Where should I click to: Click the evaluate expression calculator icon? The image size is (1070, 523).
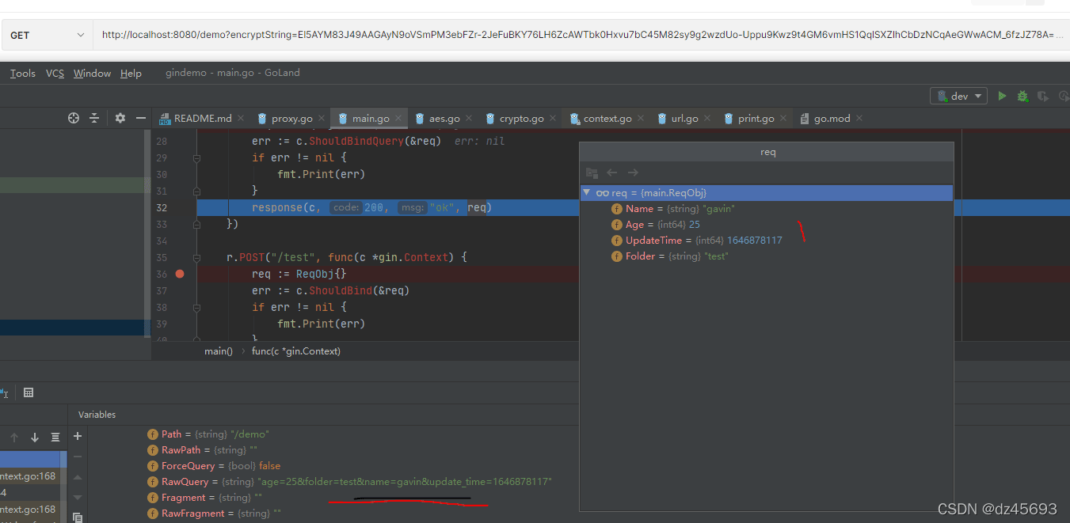29,392
